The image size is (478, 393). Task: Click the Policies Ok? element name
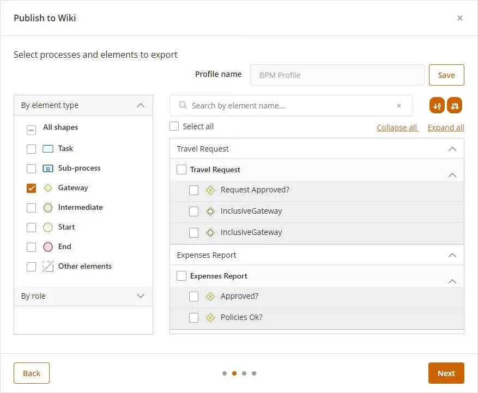(x=241, y=317)
